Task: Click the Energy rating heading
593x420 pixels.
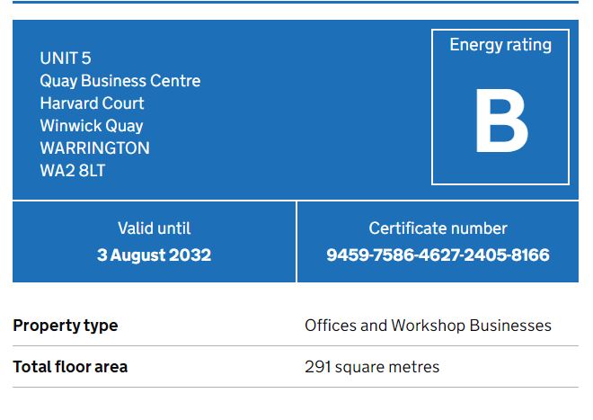Action: 500,45
